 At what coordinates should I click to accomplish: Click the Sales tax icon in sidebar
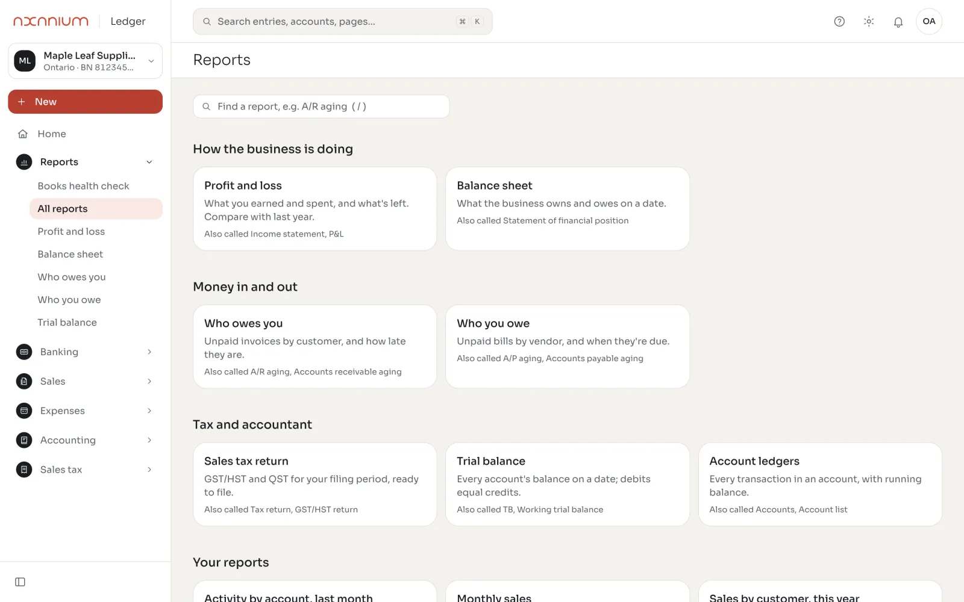click(x=24, y=470)
